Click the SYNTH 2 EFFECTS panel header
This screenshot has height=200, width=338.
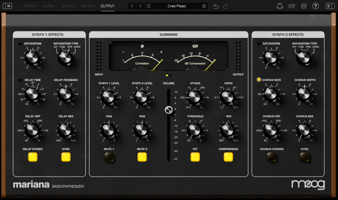[288, 35]
